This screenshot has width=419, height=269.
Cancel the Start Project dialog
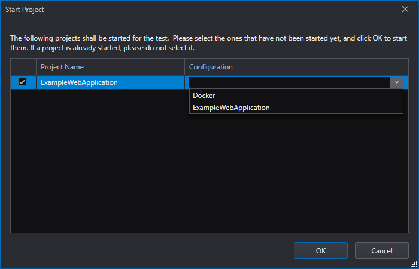(x=381, y=250)
